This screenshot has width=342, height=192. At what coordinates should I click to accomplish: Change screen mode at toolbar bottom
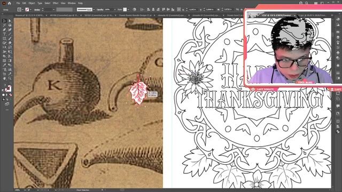point(7,104)
